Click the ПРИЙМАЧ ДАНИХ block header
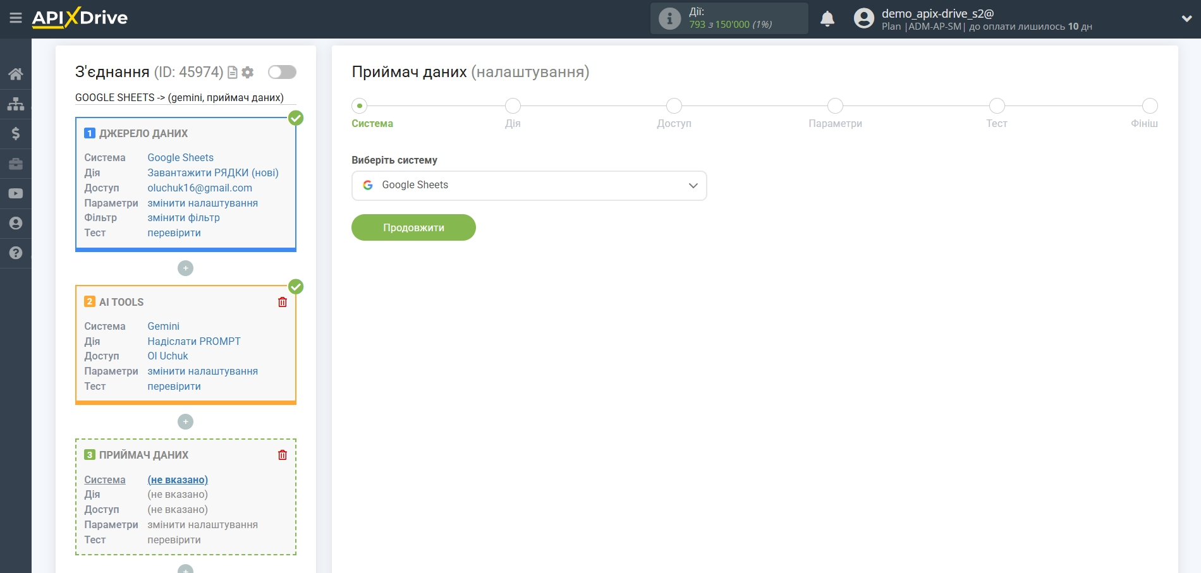 pos(143,455)
